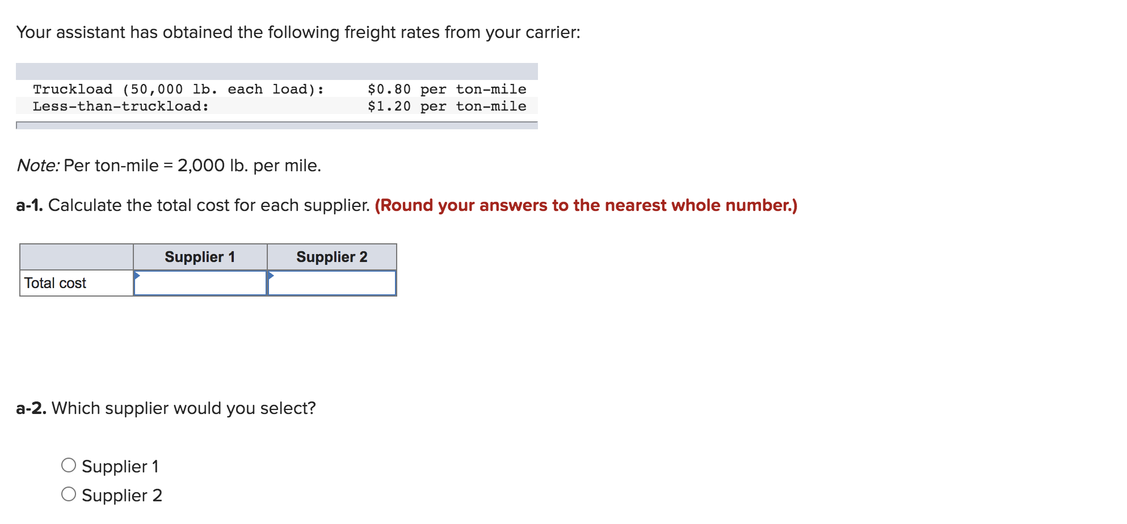Click the Supplier 2 column header
Screen dimensions: 1127x524
(331, 256)
